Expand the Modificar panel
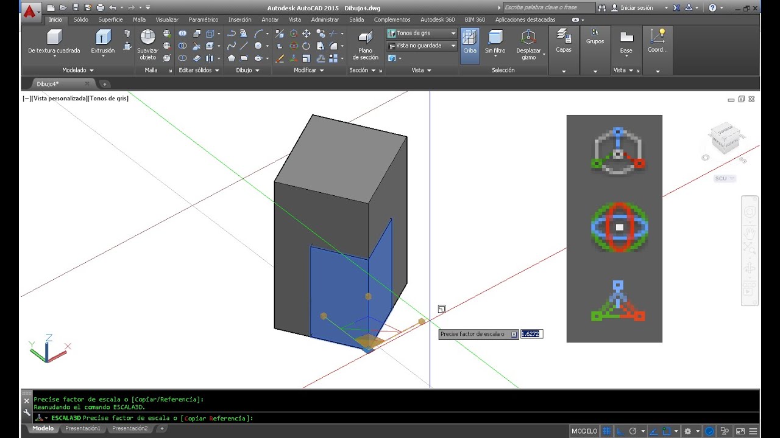The image size is (780, 438). (309, 70)
